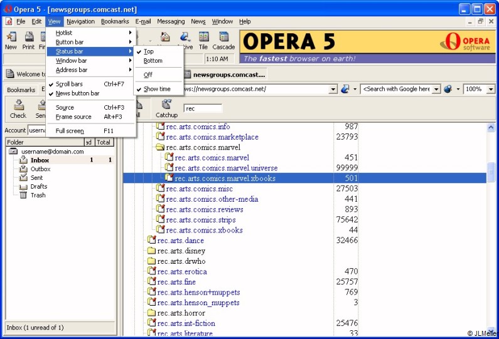Open the Search with Google dropdown
499x339 pixels.
coord(437,89)
